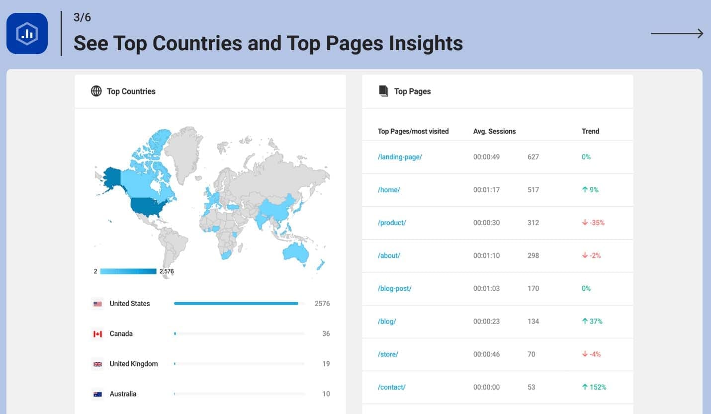This screenshot has height=414, width=711.
Task: Click the Top Pages/most visited column header
Action: (x=413, y=131)
